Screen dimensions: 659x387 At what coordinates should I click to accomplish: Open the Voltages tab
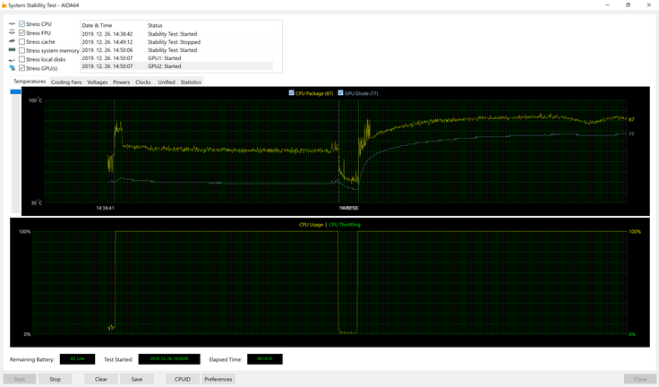[97, 82]
